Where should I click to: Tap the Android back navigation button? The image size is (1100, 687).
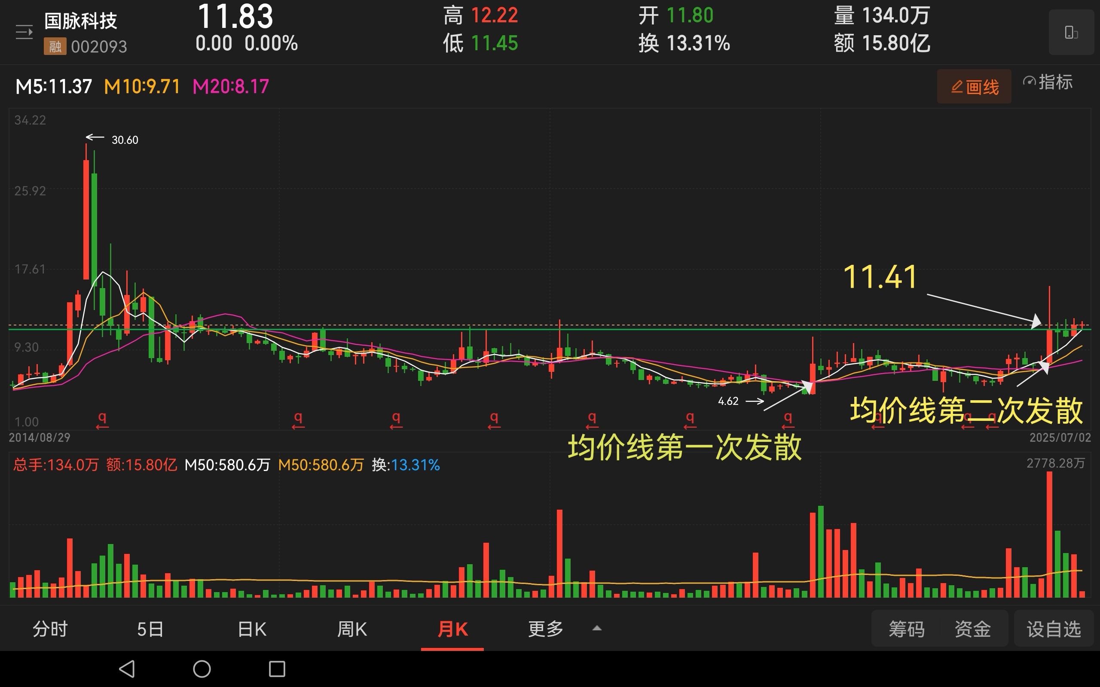[127, 669]
